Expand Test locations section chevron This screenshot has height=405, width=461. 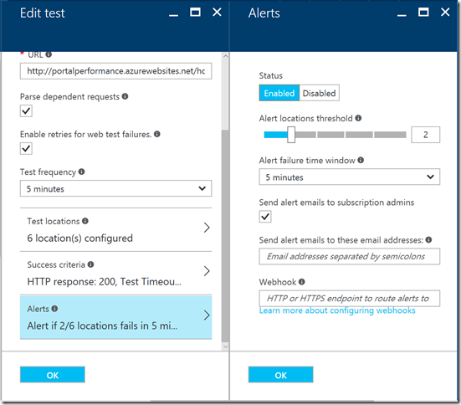[x=207, y=228]
